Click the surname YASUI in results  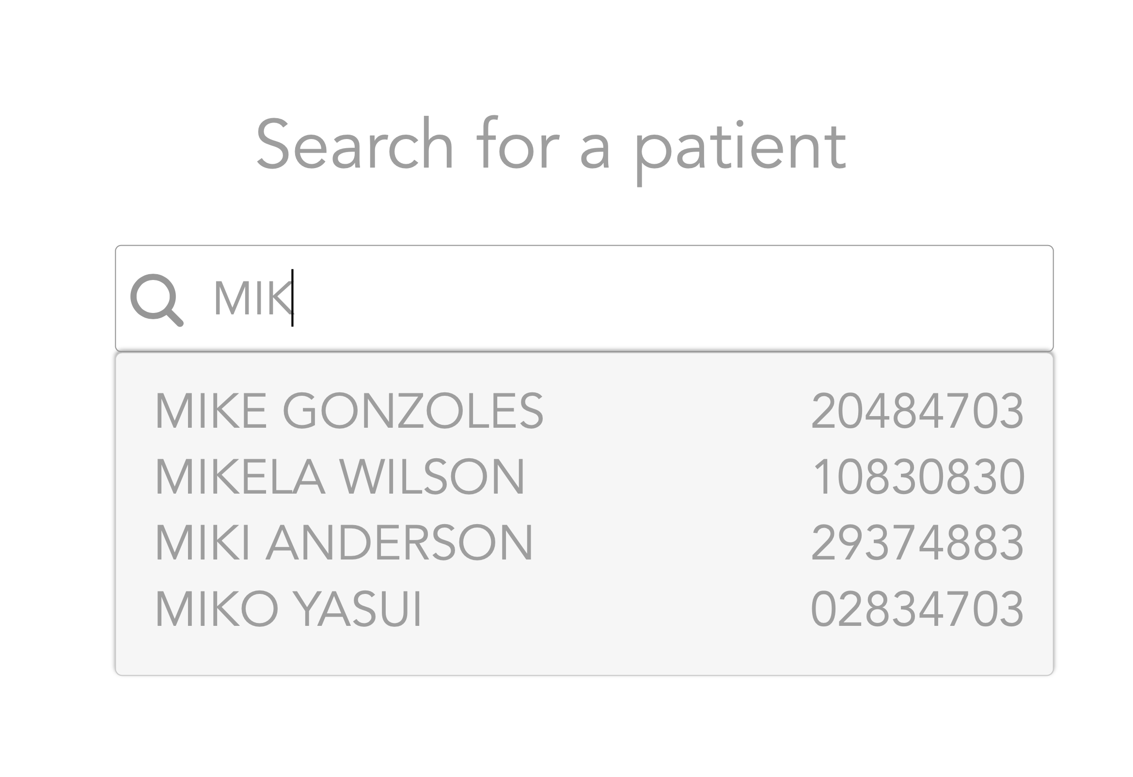coord(357,608)
